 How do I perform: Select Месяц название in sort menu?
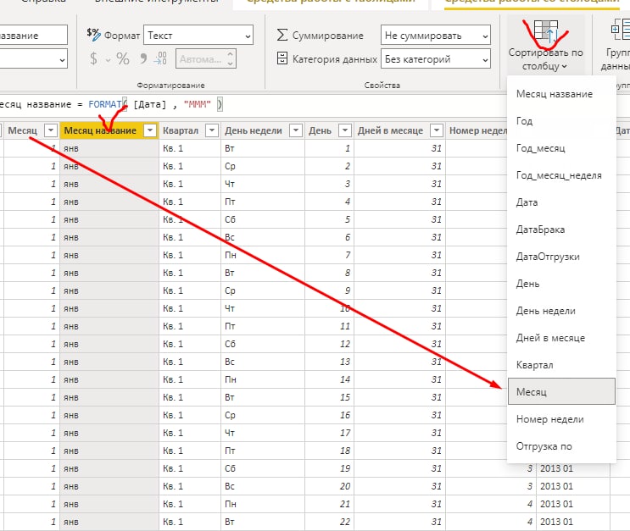[x=561, y=94]
